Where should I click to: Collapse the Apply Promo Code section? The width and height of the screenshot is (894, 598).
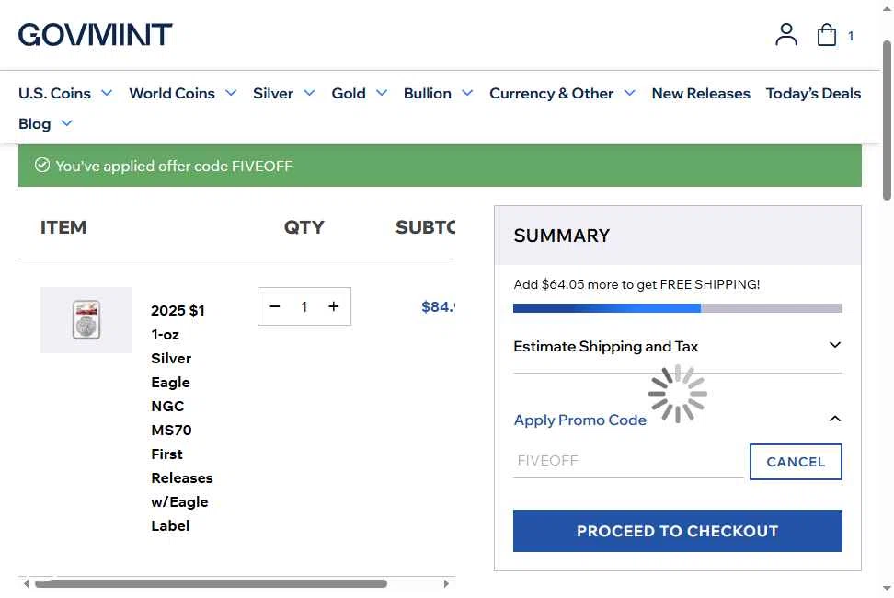(x=677, y=420)
